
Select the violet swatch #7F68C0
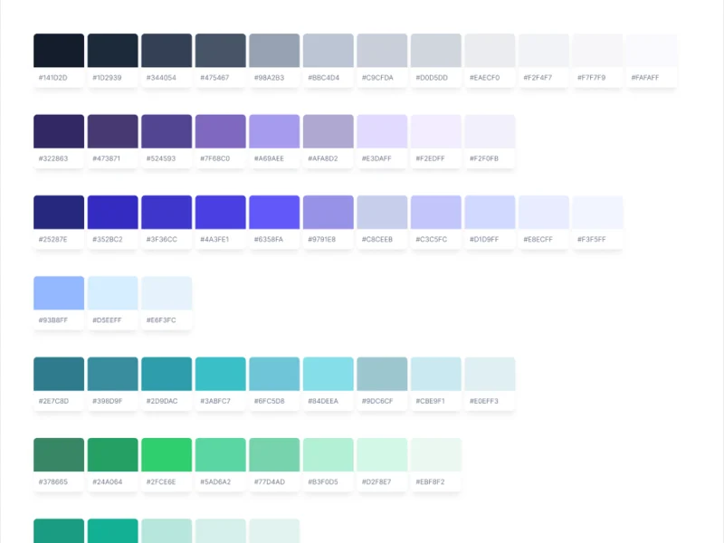(x=221, y=131)
